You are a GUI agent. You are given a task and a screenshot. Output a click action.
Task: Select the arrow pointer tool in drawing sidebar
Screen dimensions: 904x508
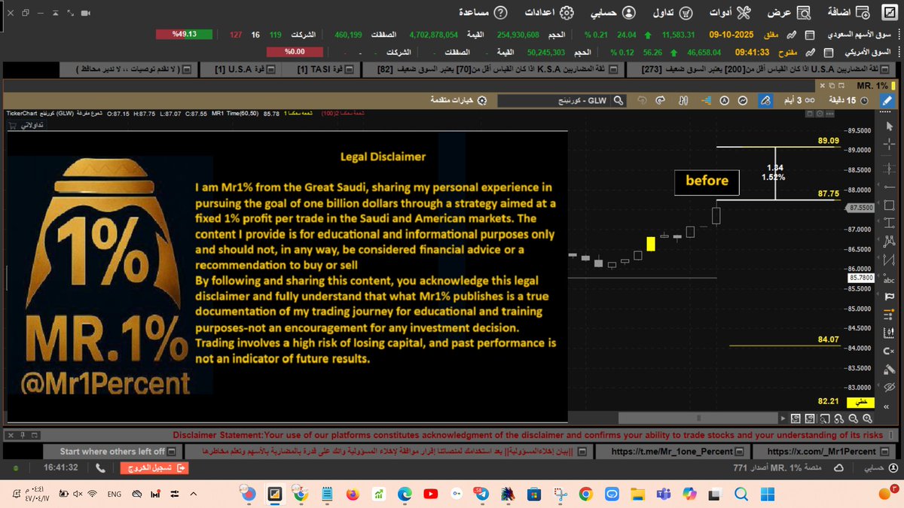point(890,126)
